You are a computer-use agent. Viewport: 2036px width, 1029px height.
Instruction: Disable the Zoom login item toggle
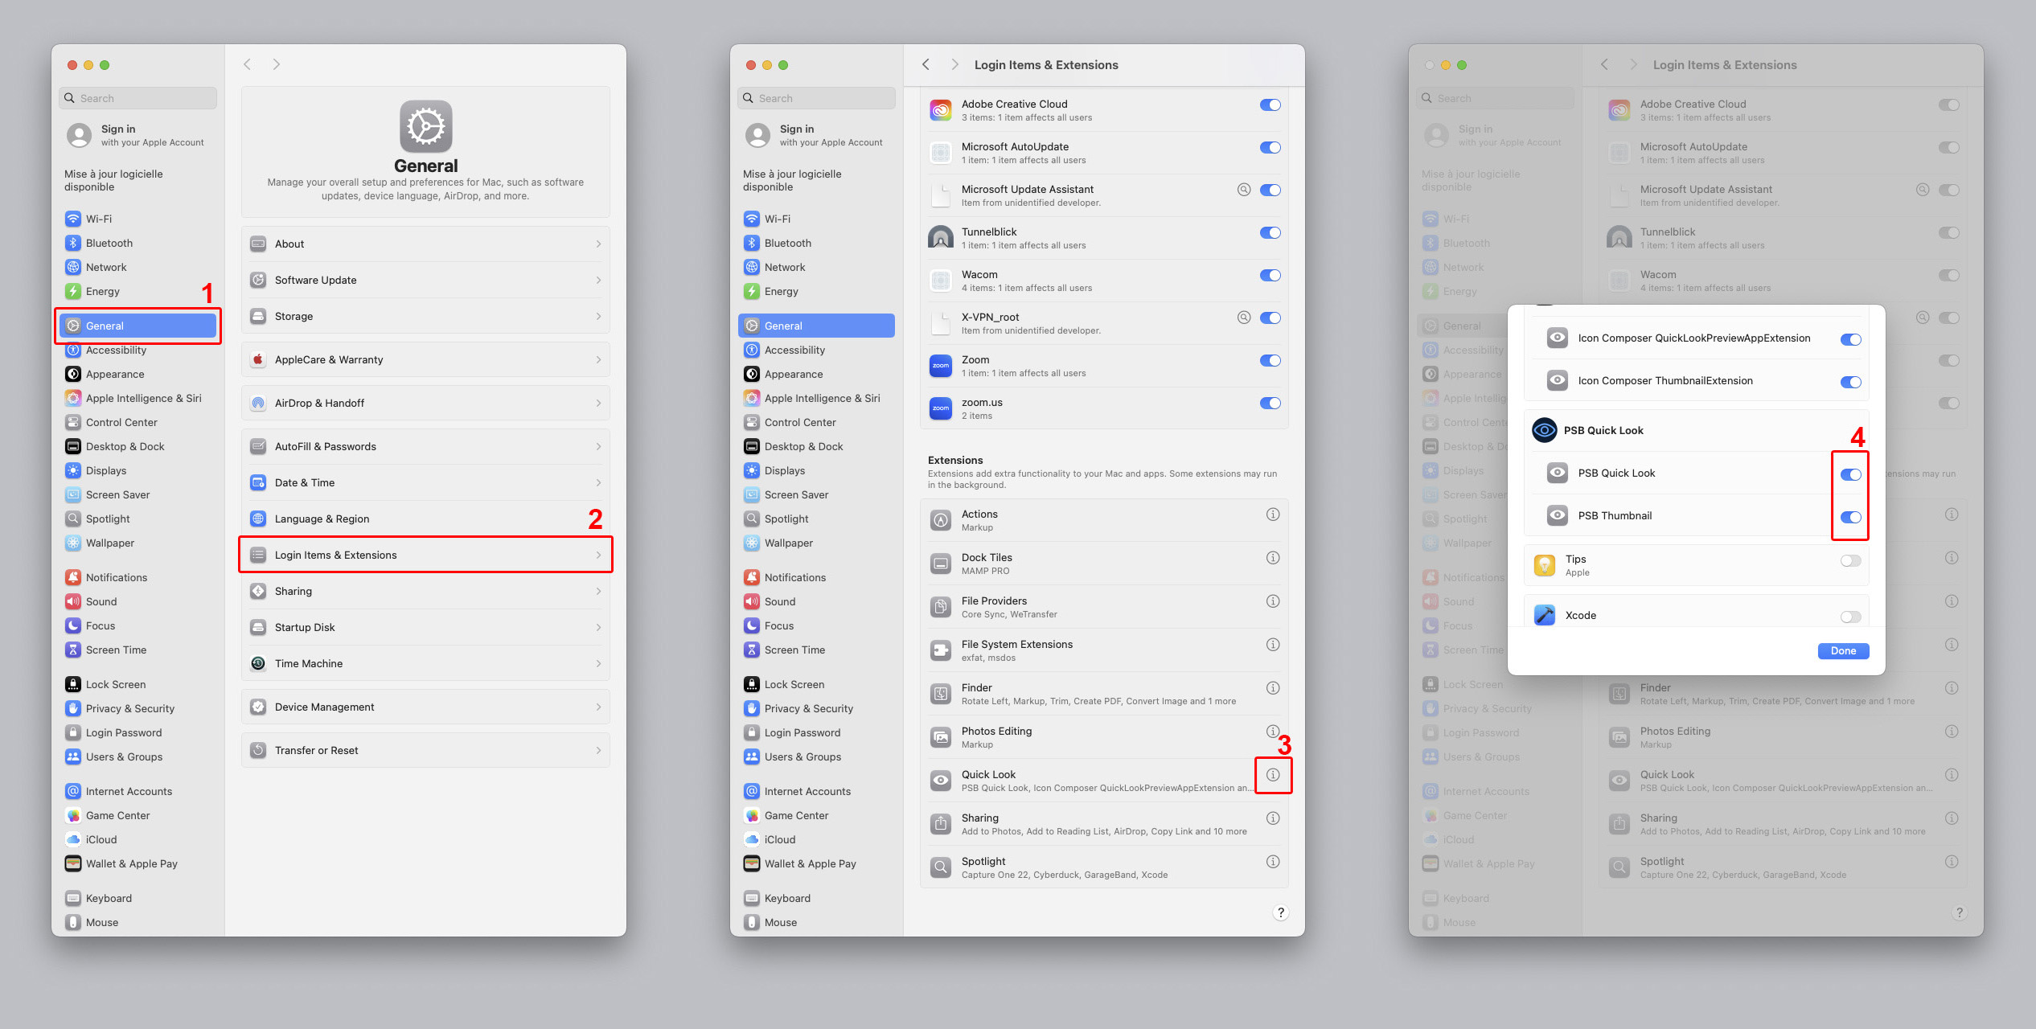click(x=1270, y=361)
